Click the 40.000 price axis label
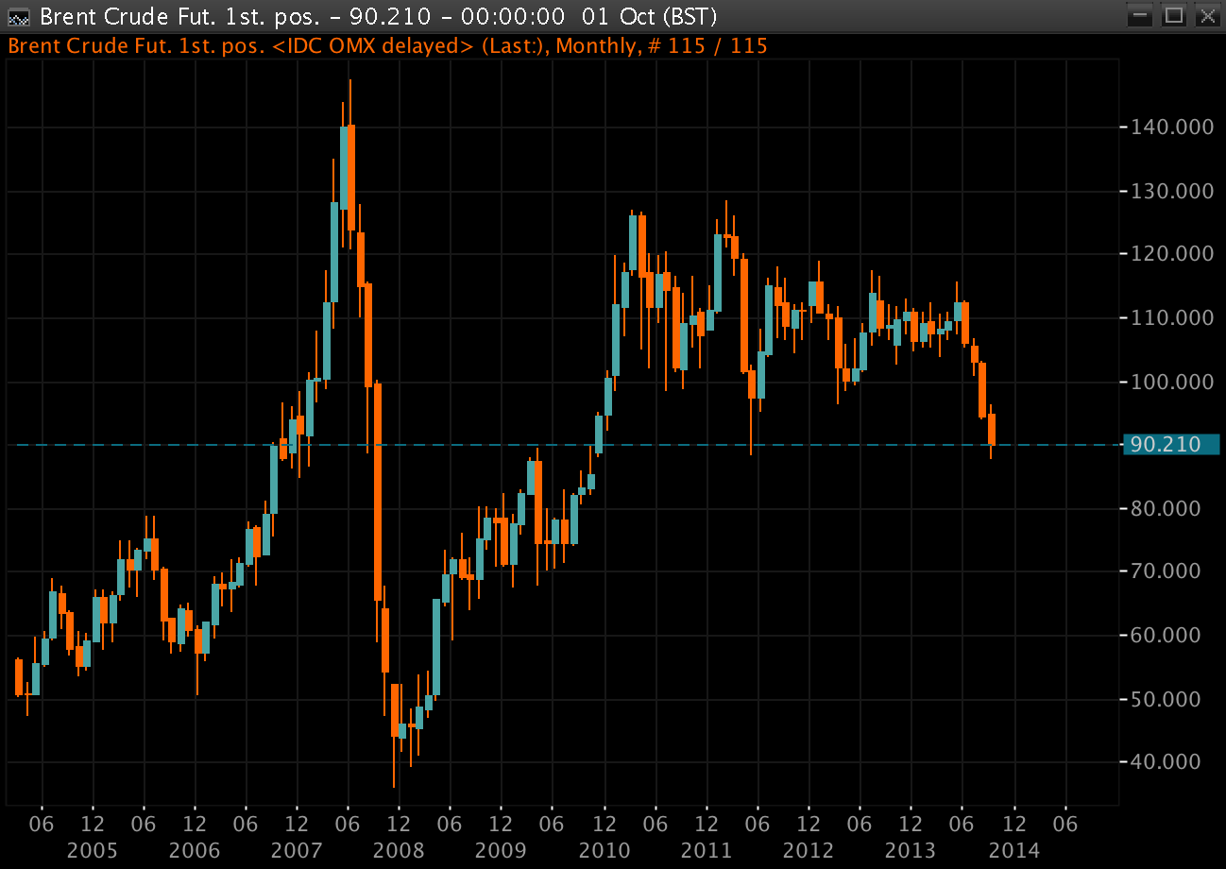This screenshot has width=1226, height=869. 1172,762
